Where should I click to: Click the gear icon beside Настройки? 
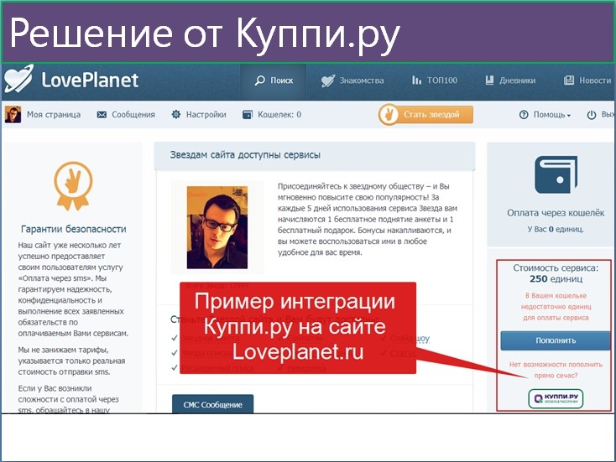[x=176, y=114]
